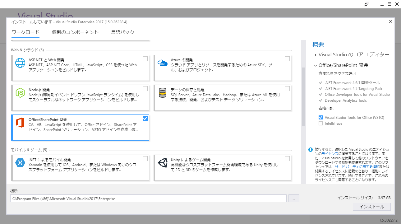Click the Office logo icon
This screenshot has width=401, height=224.
pyautogui.click(x=20, y=123)
